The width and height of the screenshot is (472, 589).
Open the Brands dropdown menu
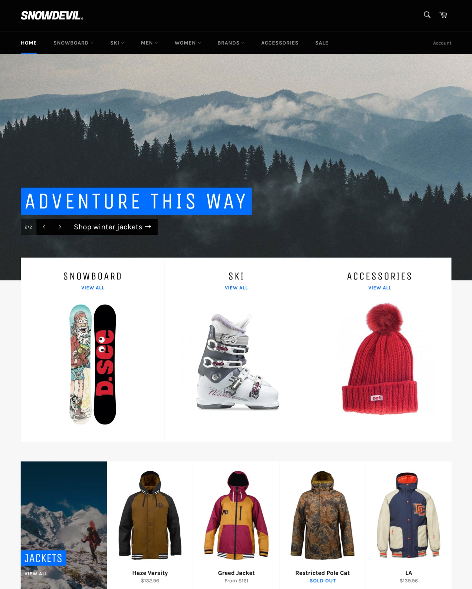tap(231, 43)
